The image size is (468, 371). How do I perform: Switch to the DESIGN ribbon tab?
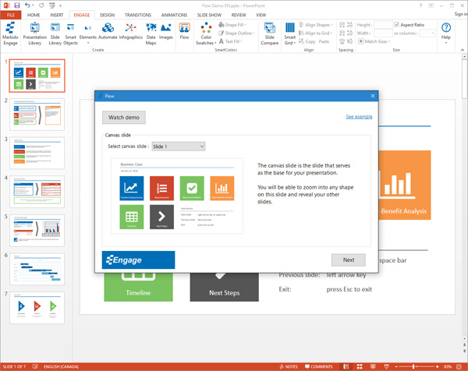[x=107, y=14]
